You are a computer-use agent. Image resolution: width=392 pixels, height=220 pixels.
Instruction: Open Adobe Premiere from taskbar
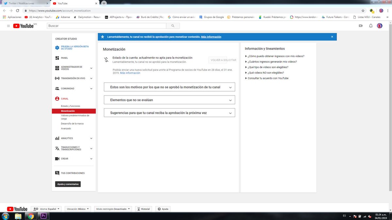43,216
